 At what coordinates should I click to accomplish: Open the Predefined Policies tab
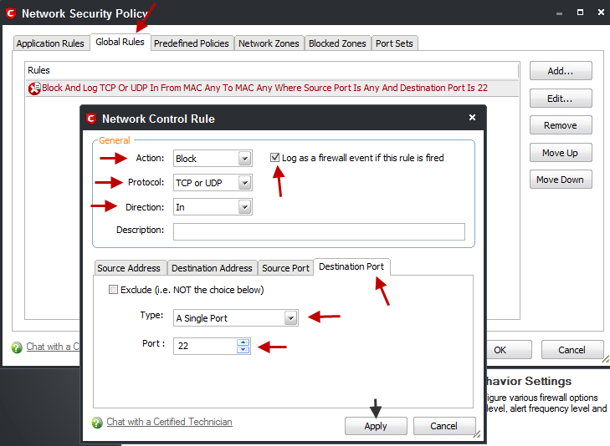(x=192, y=43)
